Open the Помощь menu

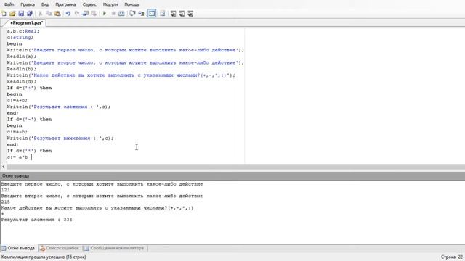pyautogui.click(x=132, y=4)
